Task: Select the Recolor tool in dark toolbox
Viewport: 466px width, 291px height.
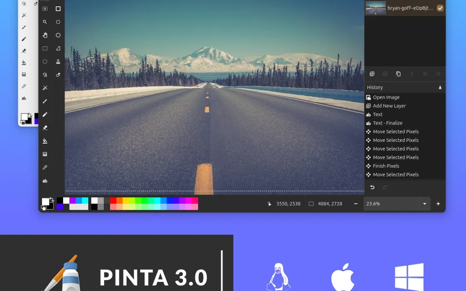Action: (x=58, y=75)
